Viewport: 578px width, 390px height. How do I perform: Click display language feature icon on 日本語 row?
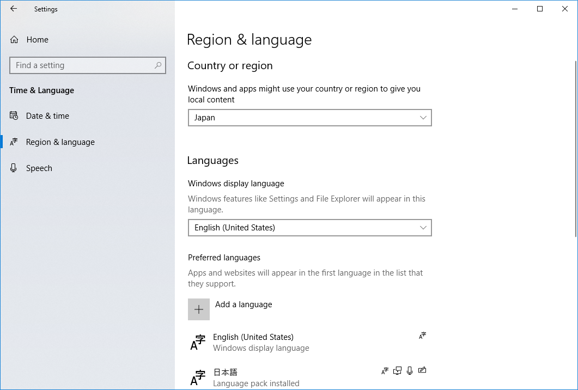pyautogui.click(x=385, y=371)
